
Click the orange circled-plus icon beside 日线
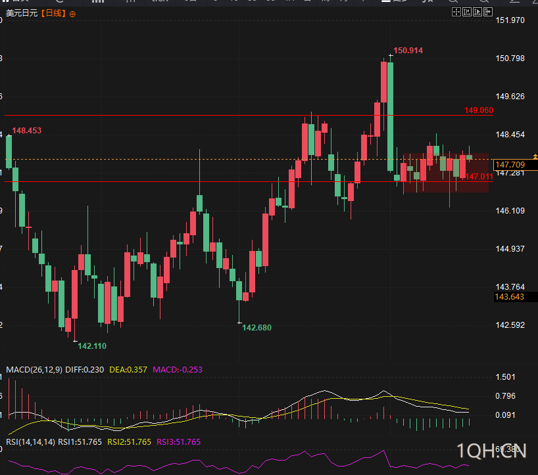[72, 14]
